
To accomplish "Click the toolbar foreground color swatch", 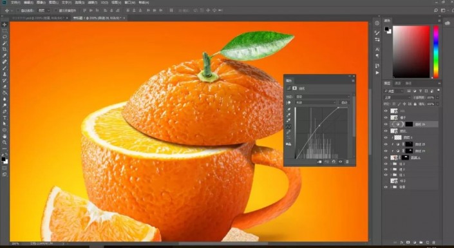I will pyautogui.click(x=3, y=158).
